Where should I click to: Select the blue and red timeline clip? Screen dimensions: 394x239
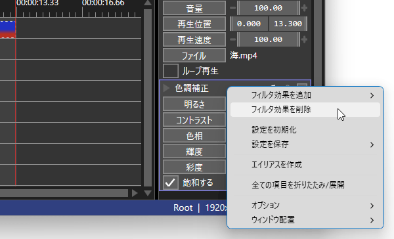tap(7, 30)
